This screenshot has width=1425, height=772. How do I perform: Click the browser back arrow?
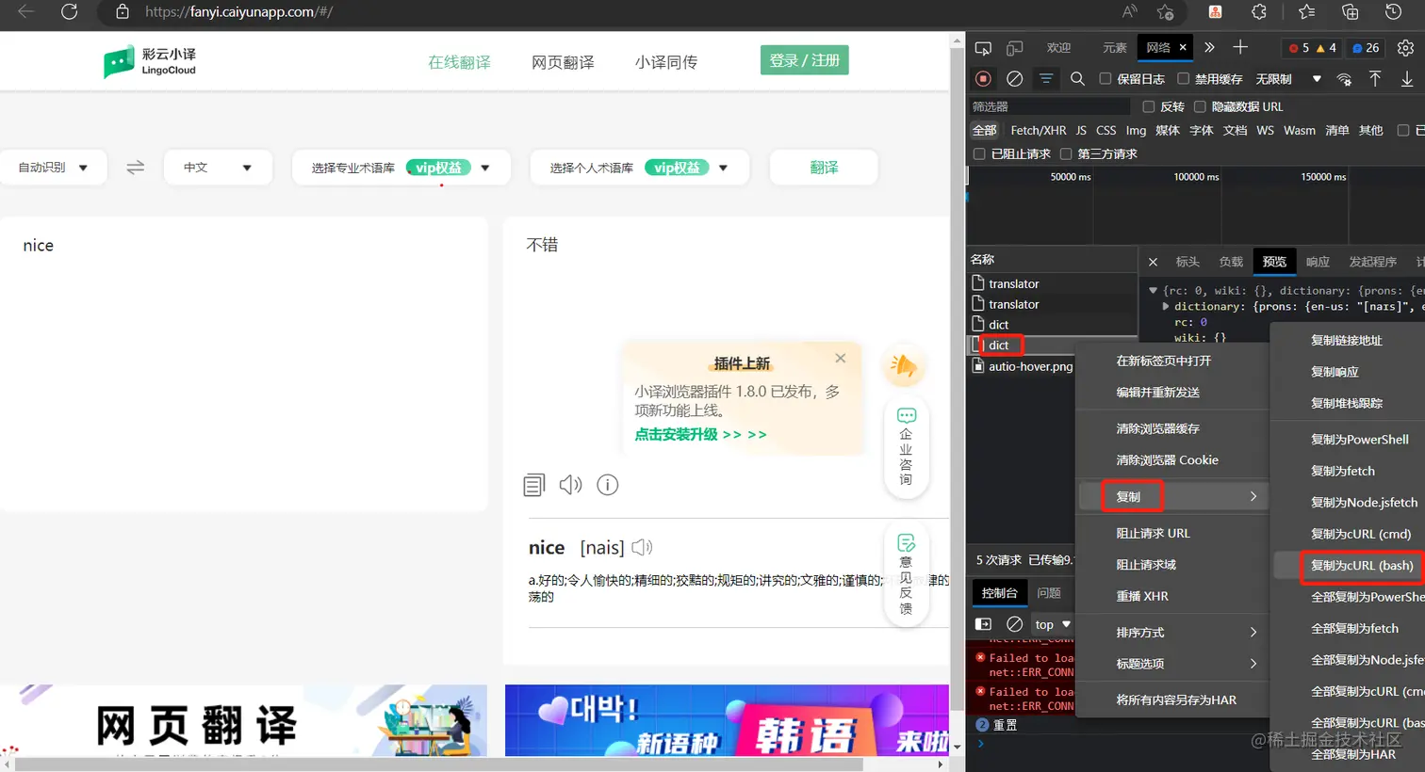coord(25,12)
